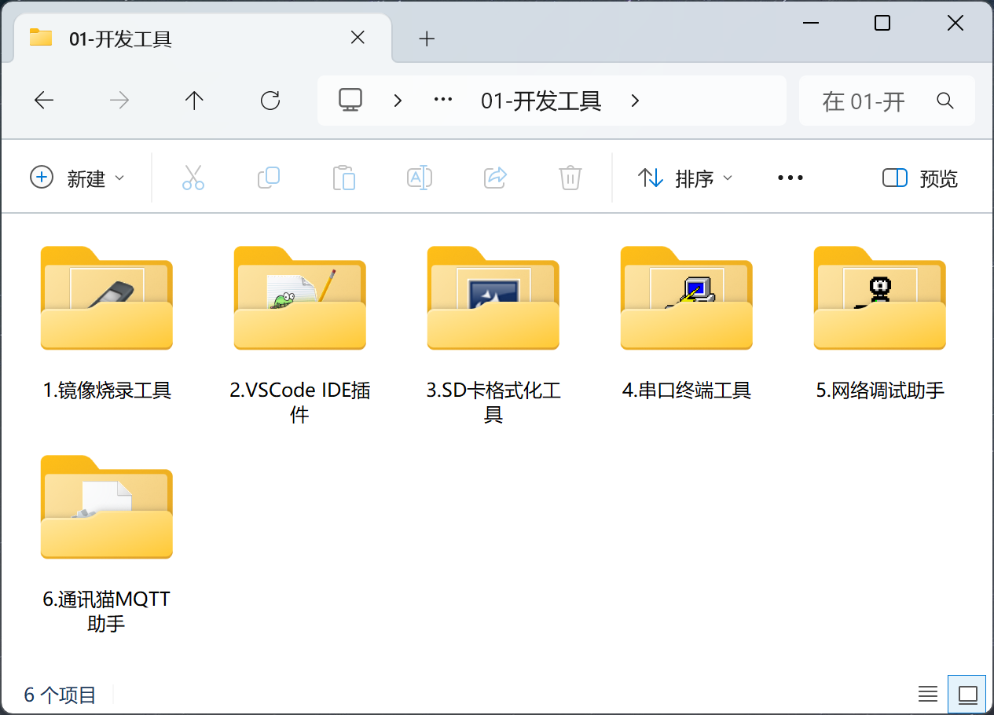Select the label 5.网络调试助手
This screenshot has height=715, width=994.
(x=880, y=390)
